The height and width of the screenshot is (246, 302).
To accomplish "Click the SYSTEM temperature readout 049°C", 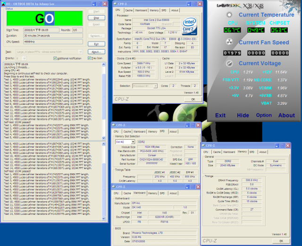I will click(256, 30).
